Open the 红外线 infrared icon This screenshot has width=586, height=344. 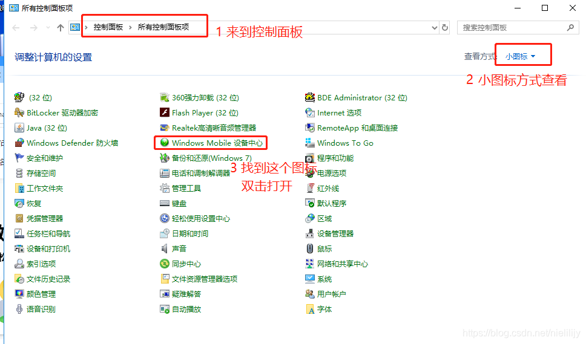(x=310, y=188)
